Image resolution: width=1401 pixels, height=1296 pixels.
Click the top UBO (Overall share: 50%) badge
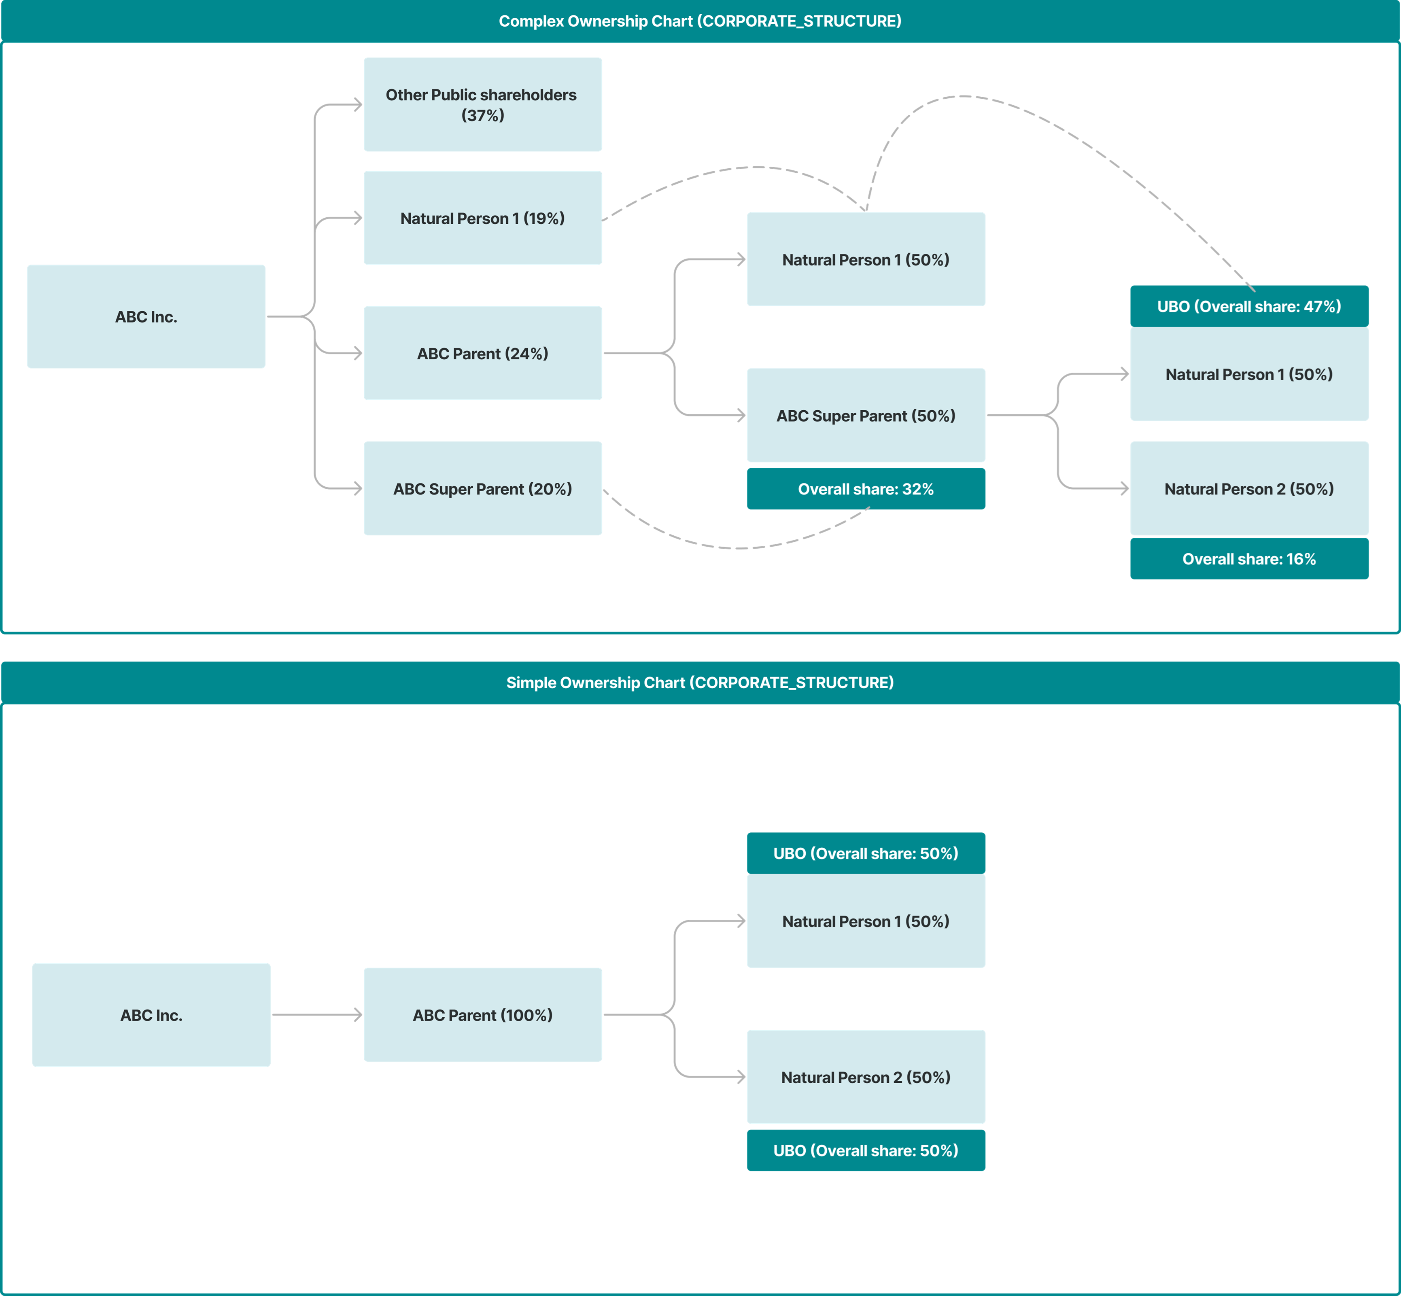pyautogui.click(x=866, y=853)
